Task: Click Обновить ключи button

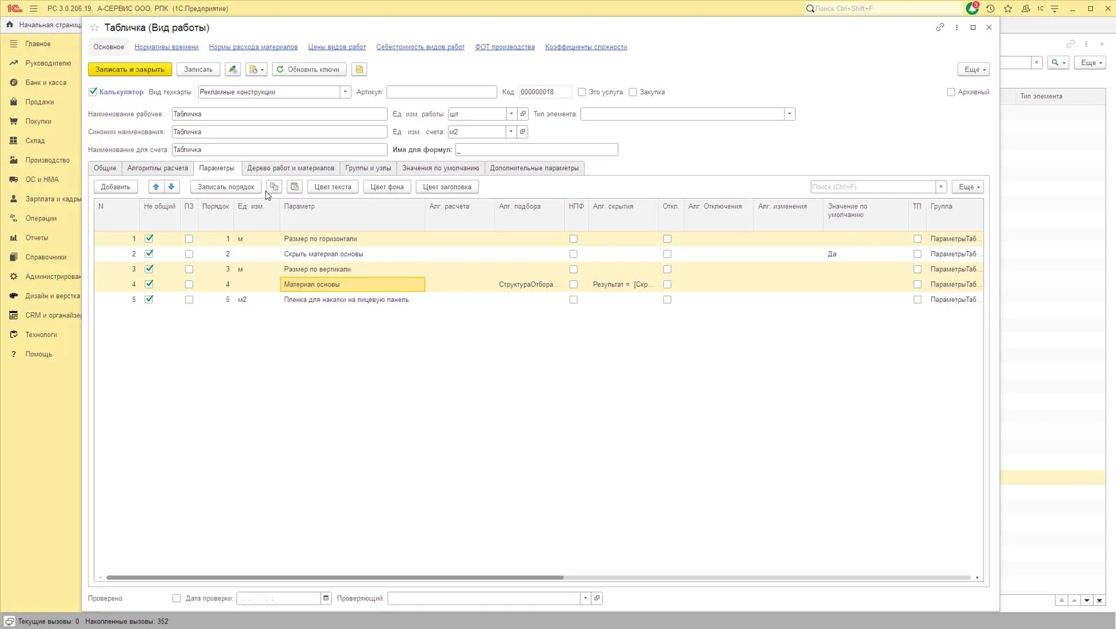Action: [x=309, y=69]
